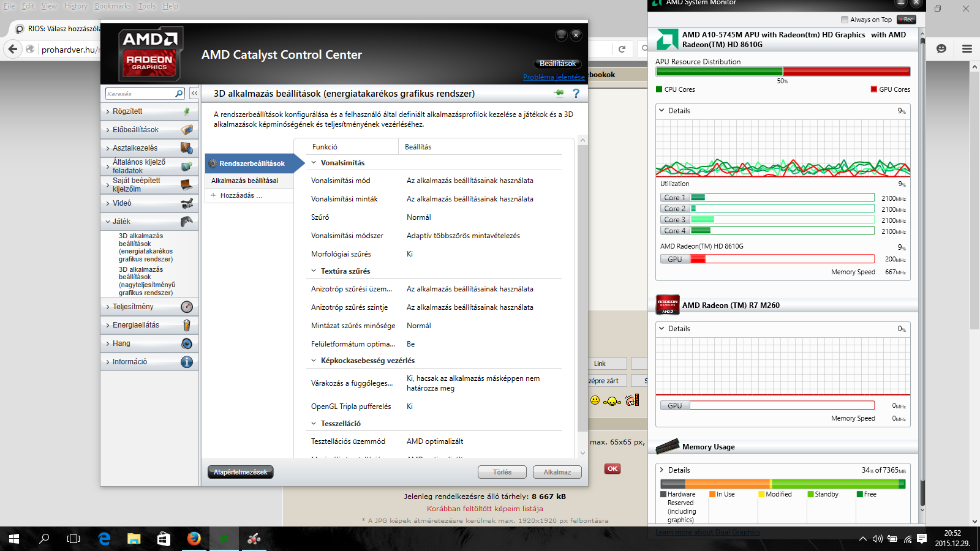Click the Firefox smiley feedback icon

coord(941,48)
